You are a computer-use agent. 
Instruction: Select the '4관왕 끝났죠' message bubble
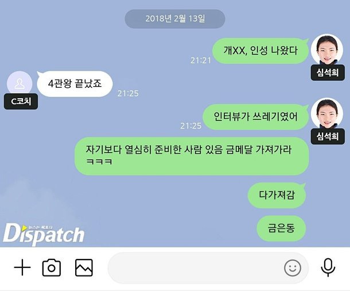tap(75, 84)
